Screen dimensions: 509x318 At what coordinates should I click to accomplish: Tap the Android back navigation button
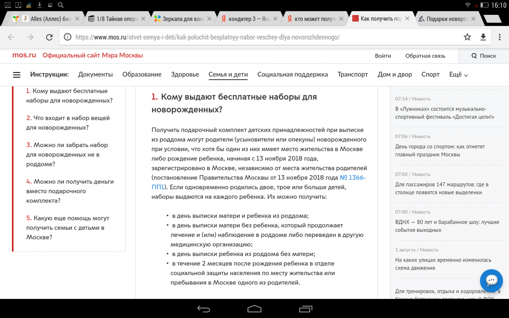[x=204, y=309]
